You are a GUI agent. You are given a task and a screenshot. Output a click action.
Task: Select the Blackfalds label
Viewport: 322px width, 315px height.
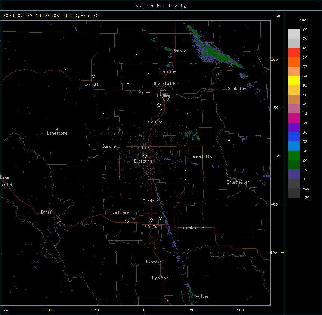tap(165, 83)
